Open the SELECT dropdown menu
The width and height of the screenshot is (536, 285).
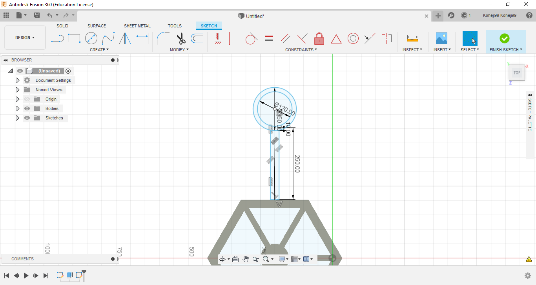470,50
